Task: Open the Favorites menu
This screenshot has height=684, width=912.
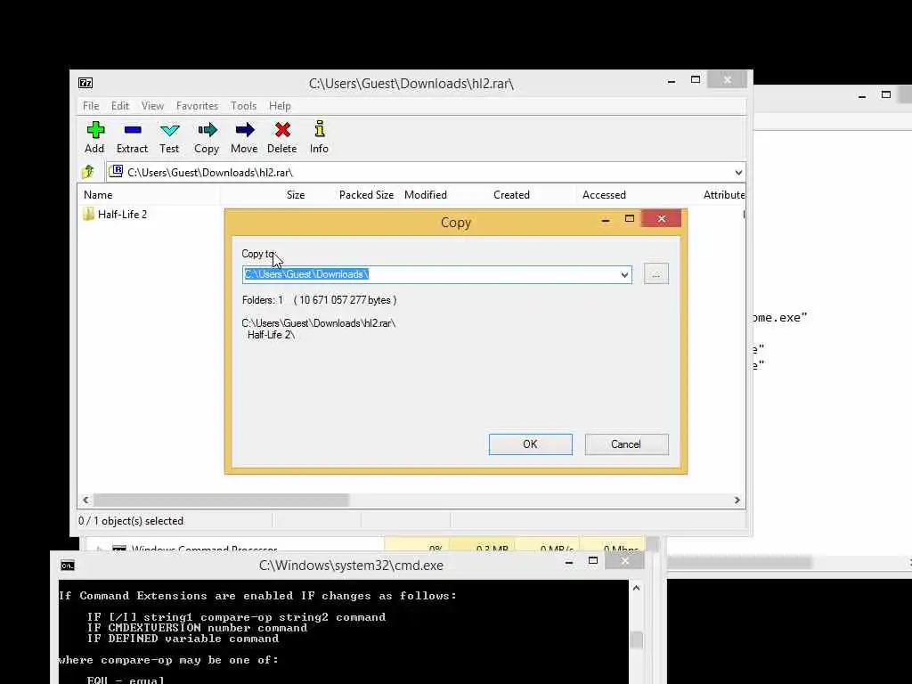Action: pyautogui.click(x=197, y=106)
